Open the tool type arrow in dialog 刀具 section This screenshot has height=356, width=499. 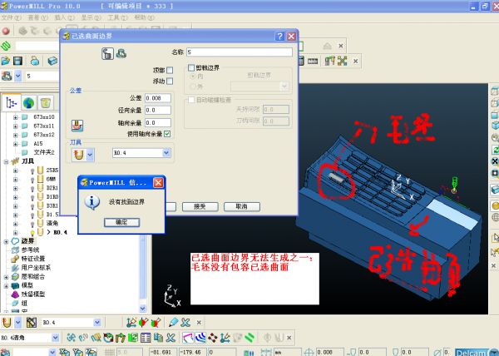tap(90, 155)
